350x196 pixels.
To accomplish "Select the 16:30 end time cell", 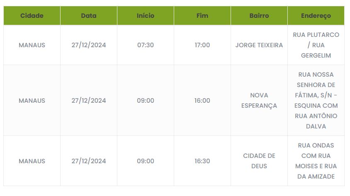I will point(202,161).
